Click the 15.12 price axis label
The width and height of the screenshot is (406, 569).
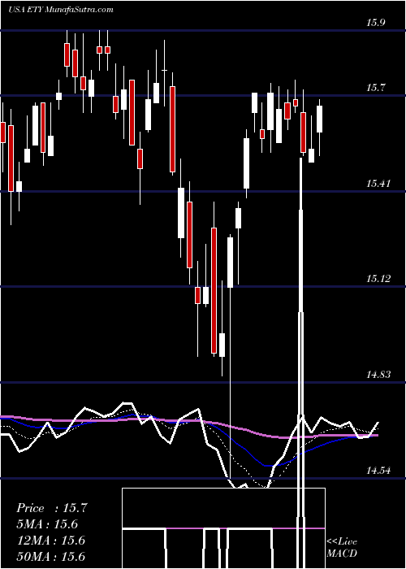pos(378,279)
